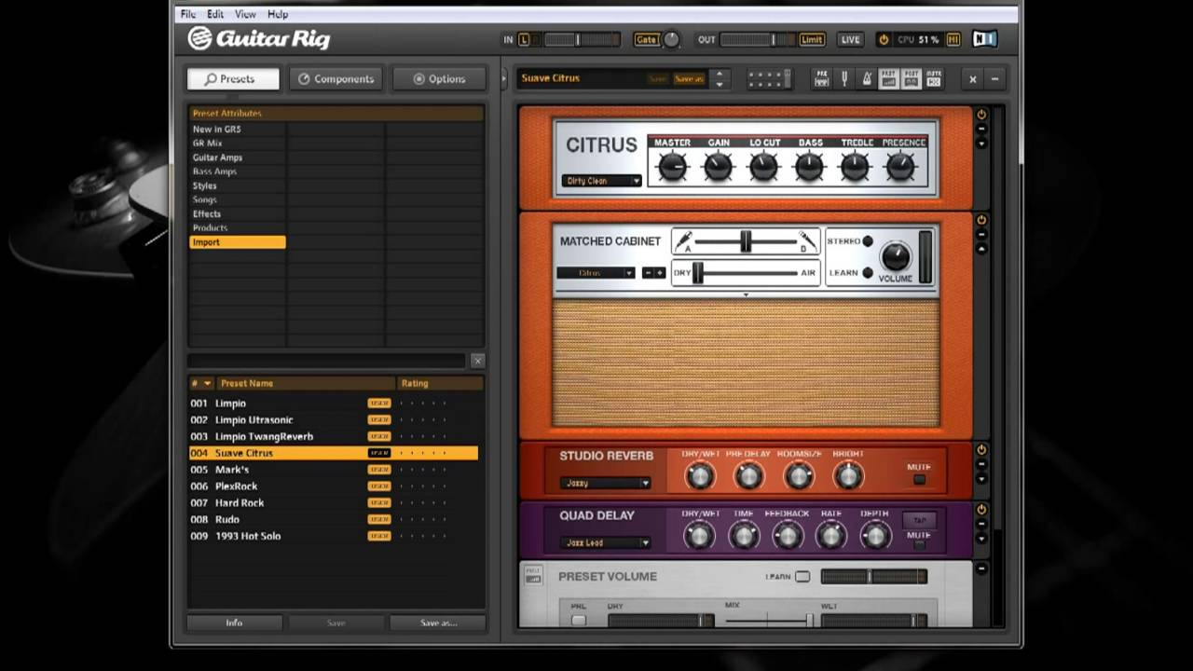This screenshot has width=1193, height=671.
Task: Toggle the input L channel button
Action: [524, 40]
